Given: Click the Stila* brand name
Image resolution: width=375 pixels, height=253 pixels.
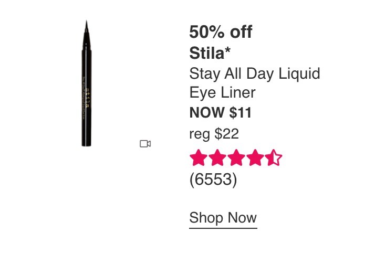Looking at the screenshot, I should [210, 53].
